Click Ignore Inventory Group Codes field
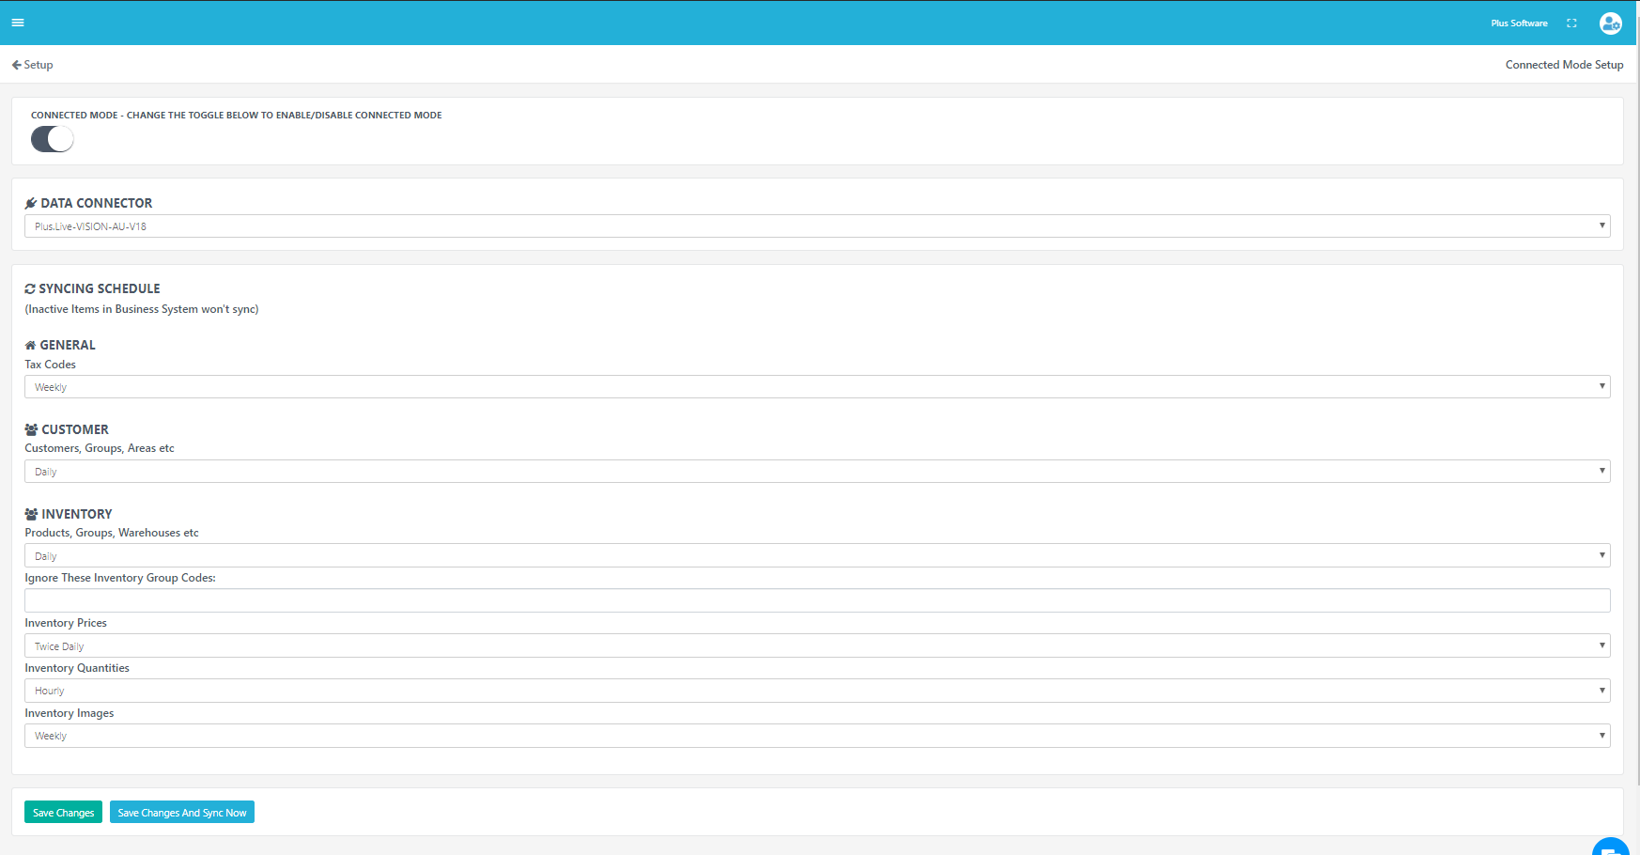The image size is (1640, 855). 817,600
